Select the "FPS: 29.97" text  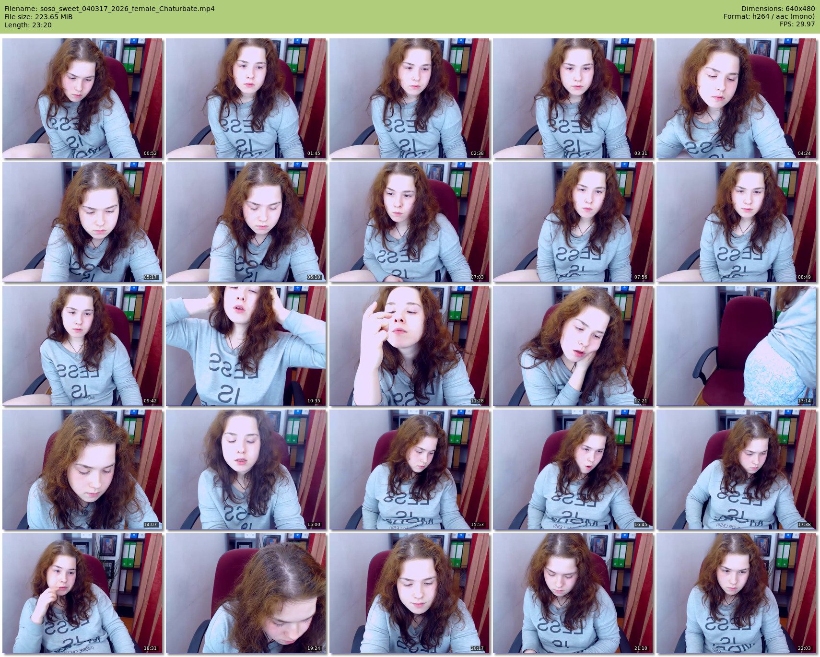[797, 25]
